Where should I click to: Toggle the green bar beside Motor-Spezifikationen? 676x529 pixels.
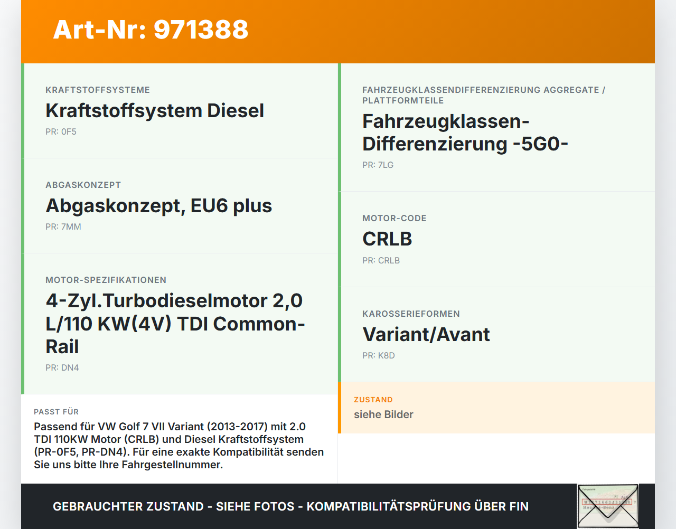tap(22, 323)
